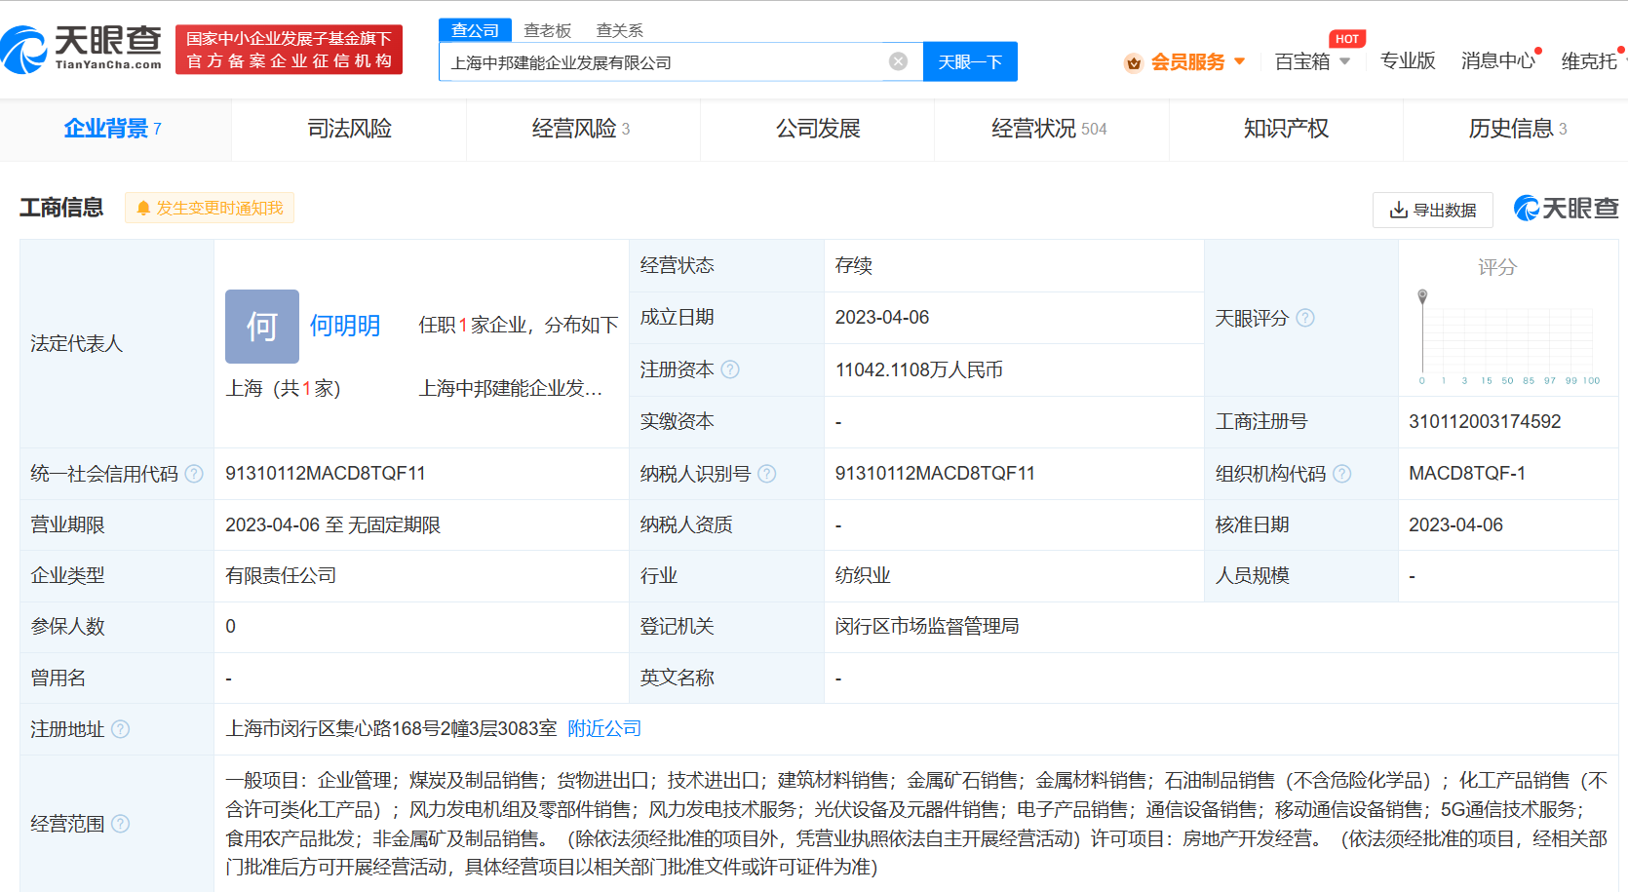The width and height of the screenshot is (1628, 892).
Task: Open help icon next to 纳税人识别号
Action: [x=767, y=474]
